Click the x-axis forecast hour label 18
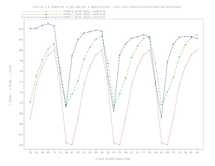Screen dimensions: 215x166 pyautogui.click(x=66, y=152)
